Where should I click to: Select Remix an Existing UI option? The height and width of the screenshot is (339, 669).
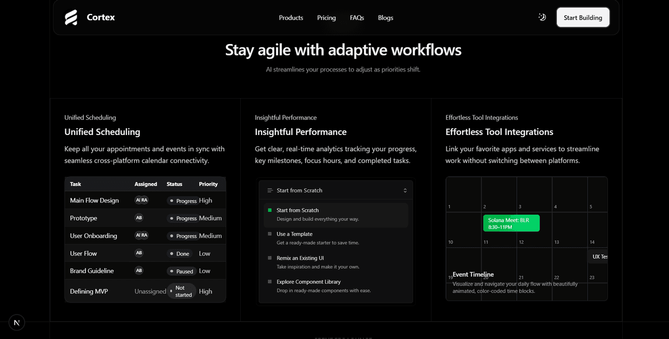point(336,263)
